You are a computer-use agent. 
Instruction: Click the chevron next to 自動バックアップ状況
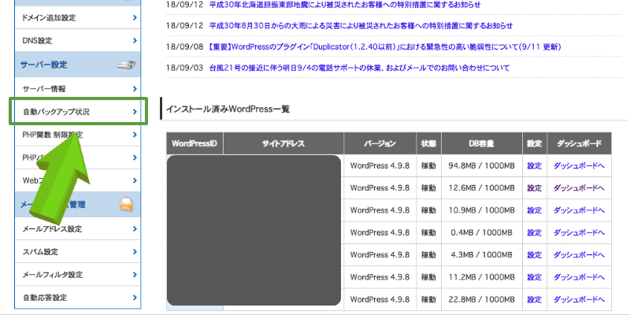point(135,112)
